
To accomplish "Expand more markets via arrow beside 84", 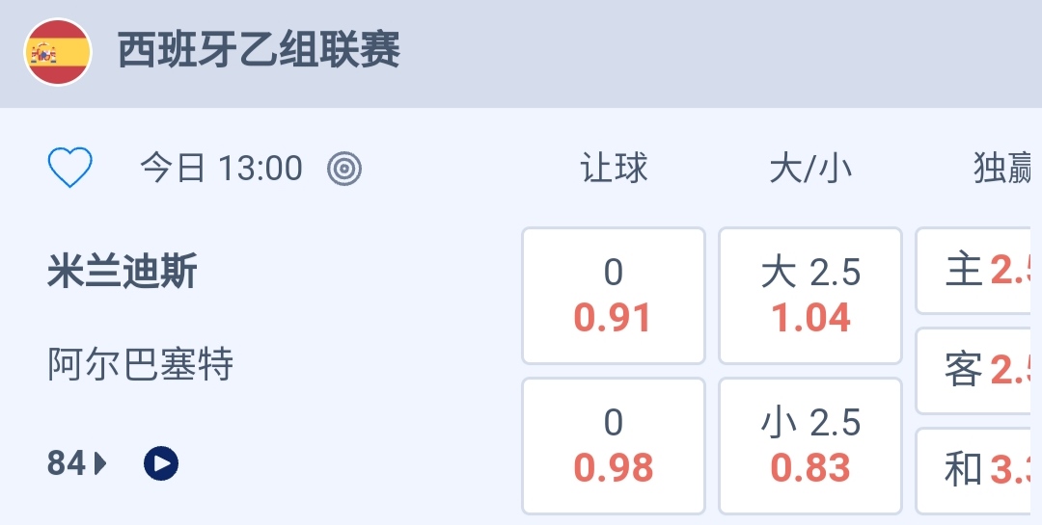I will click(101, 464).
